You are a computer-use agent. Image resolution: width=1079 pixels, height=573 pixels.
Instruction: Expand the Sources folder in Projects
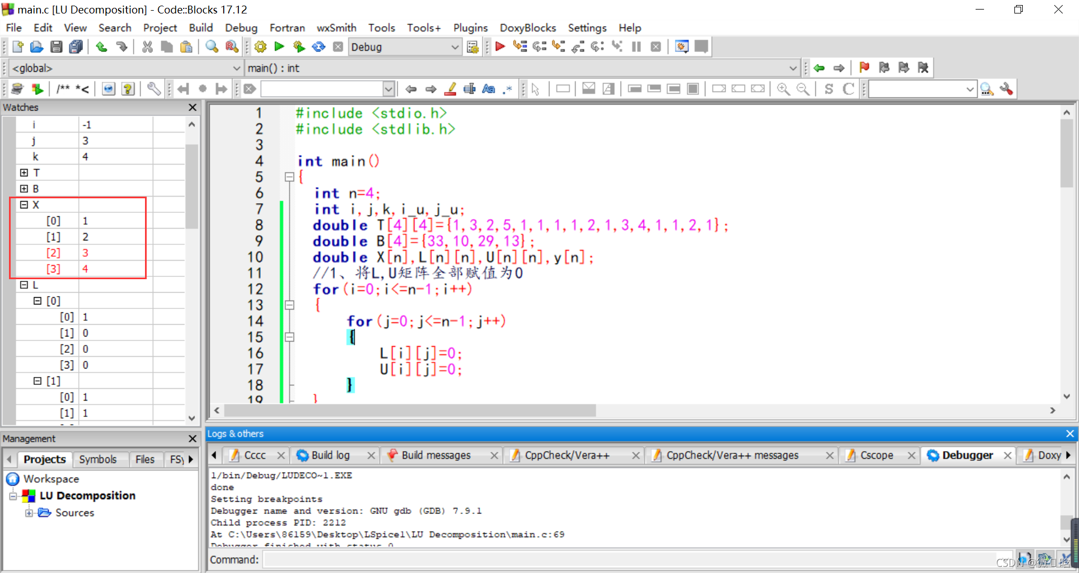click(29, 513)
